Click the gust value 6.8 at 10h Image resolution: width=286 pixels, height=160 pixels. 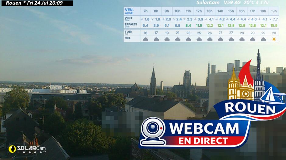click(178, 25)
